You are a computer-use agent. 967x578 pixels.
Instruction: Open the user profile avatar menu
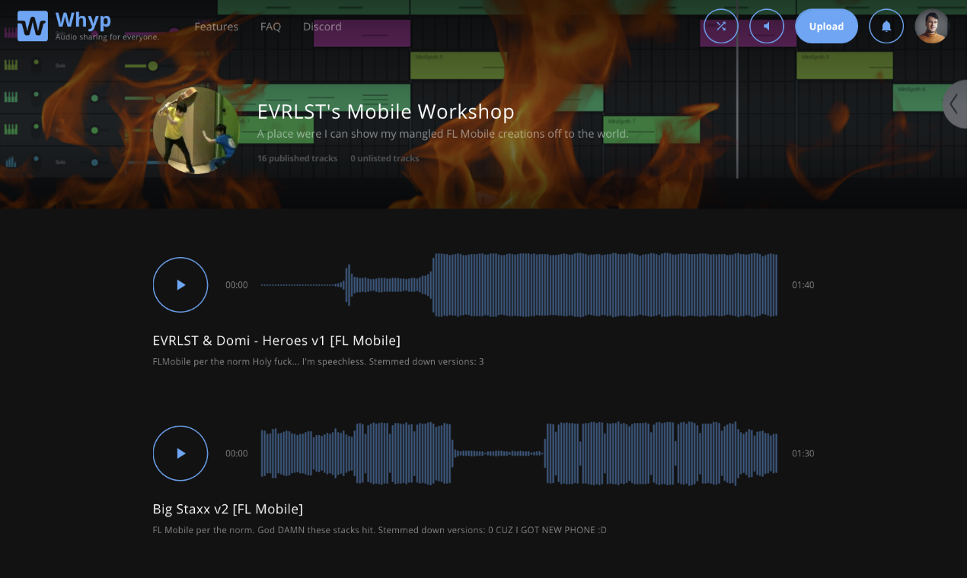931,27
